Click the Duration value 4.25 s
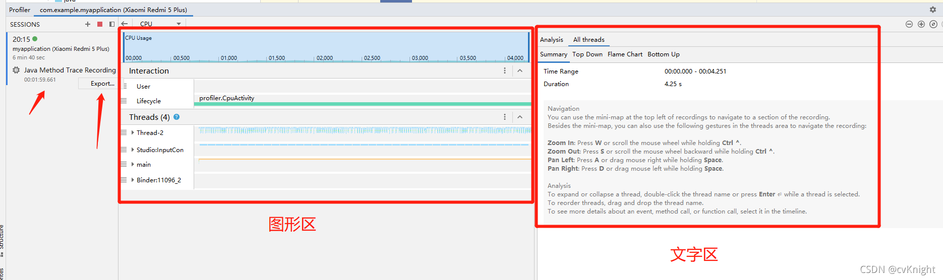The height and width of the screenshot is (280, 943). [673, 84]
